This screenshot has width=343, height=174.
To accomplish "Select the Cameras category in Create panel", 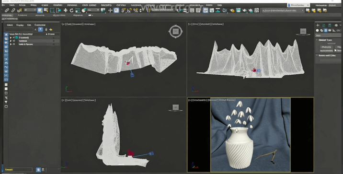I will (330, 30).
